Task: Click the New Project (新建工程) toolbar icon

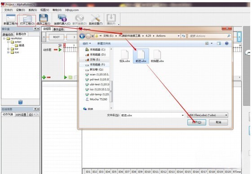Action: [x=11, y=18]
